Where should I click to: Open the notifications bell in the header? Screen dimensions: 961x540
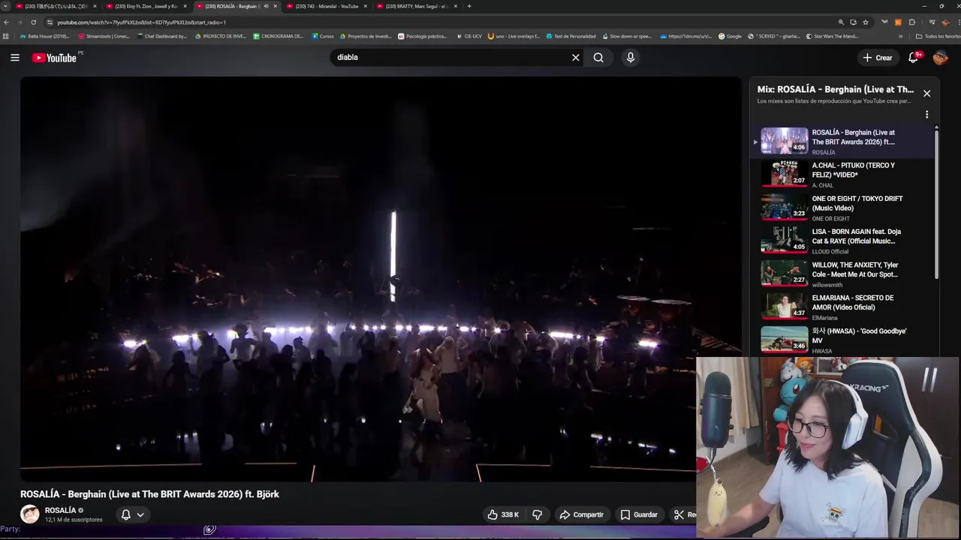[x=914, y=58]
